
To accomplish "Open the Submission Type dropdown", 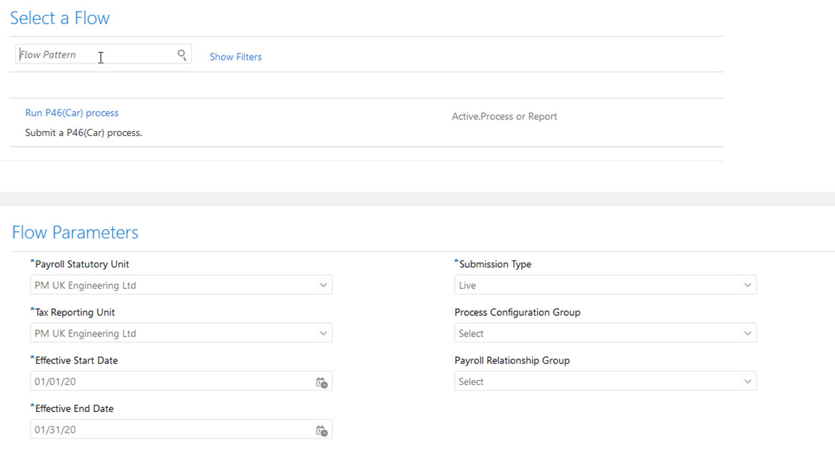I will point(747,285).
